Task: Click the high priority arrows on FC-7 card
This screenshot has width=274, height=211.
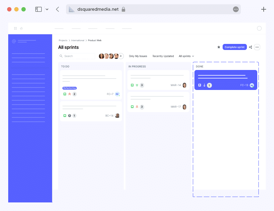Action: tap(70, 94)
